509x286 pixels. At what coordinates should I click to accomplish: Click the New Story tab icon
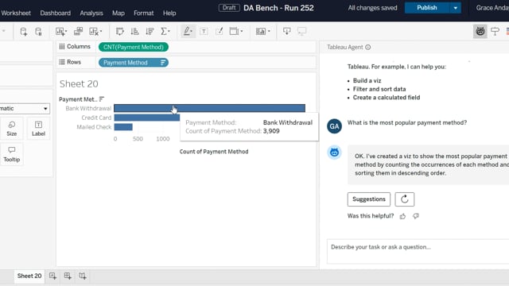click(83, 276)
